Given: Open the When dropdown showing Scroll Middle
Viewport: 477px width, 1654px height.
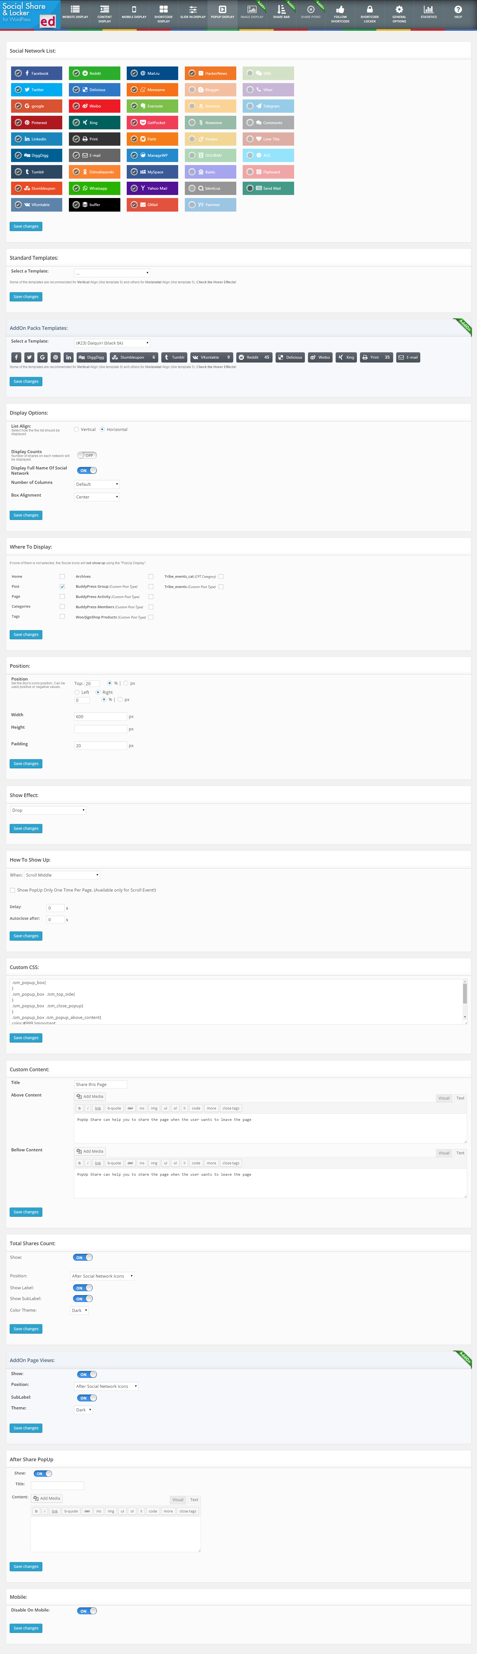Looking at the screenshot, I should coord(62,875).
